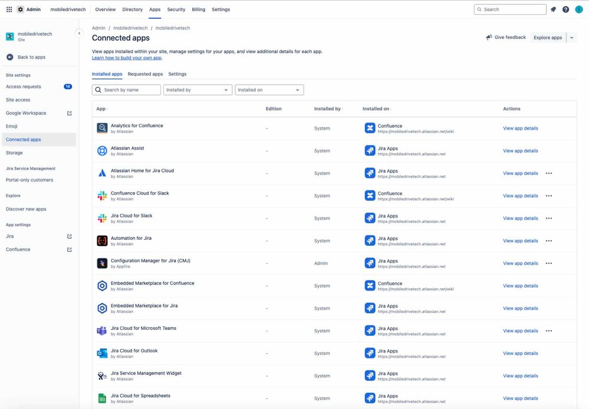Switch to the Settings tab under Connected apps

[x=177, y=74]
